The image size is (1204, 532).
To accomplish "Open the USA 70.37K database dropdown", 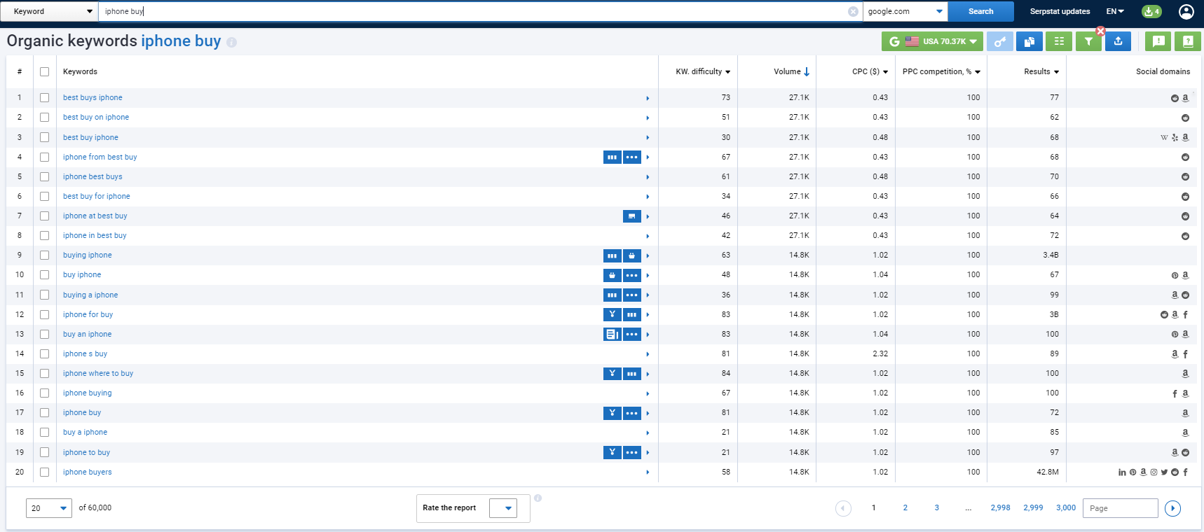I will point(932,41).
